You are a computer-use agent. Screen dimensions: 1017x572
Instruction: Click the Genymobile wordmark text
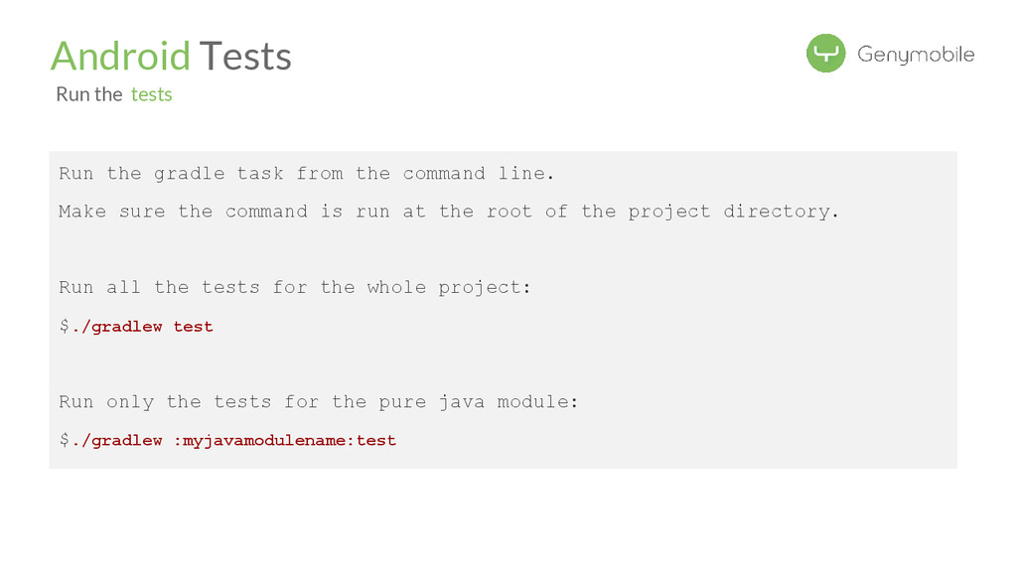(x=916, y=55)
